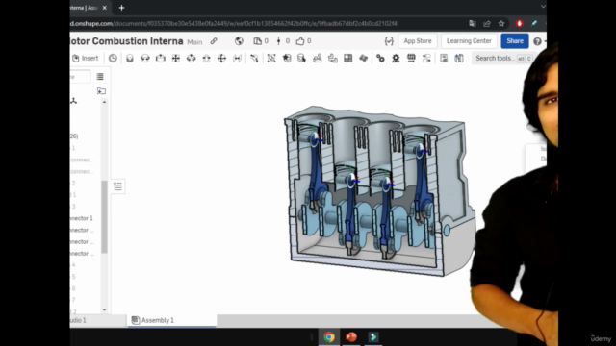The height and width of the screenshot is (346, 616).
Task: Click the (26) instances count row
Action: coord(74,136)
